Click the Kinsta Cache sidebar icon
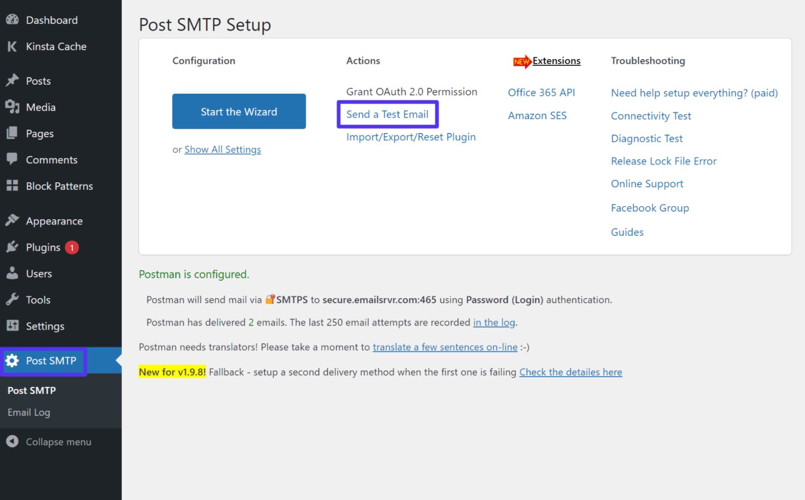This screenshot has height=500, width=805. click(12, 46)
